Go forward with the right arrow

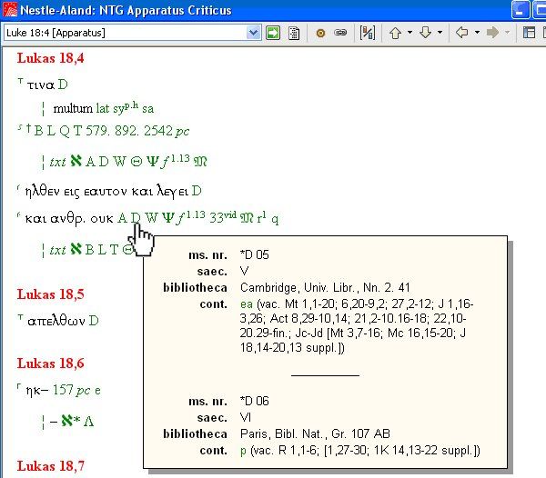(492, 33)
